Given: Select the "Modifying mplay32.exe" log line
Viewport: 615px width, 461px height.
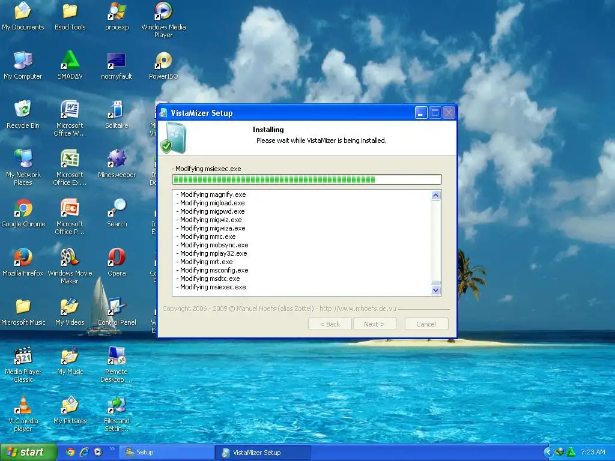Looking at the screenshot, I should (211, 253).
